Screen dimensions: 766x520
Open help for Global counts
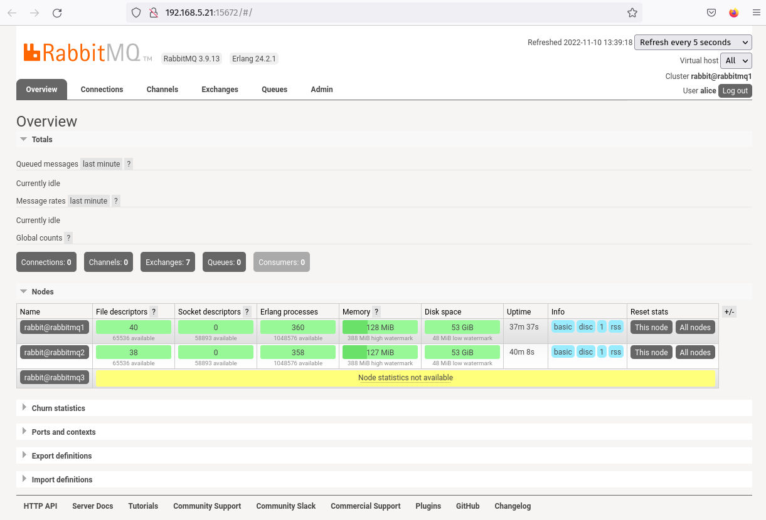[68, 238]
